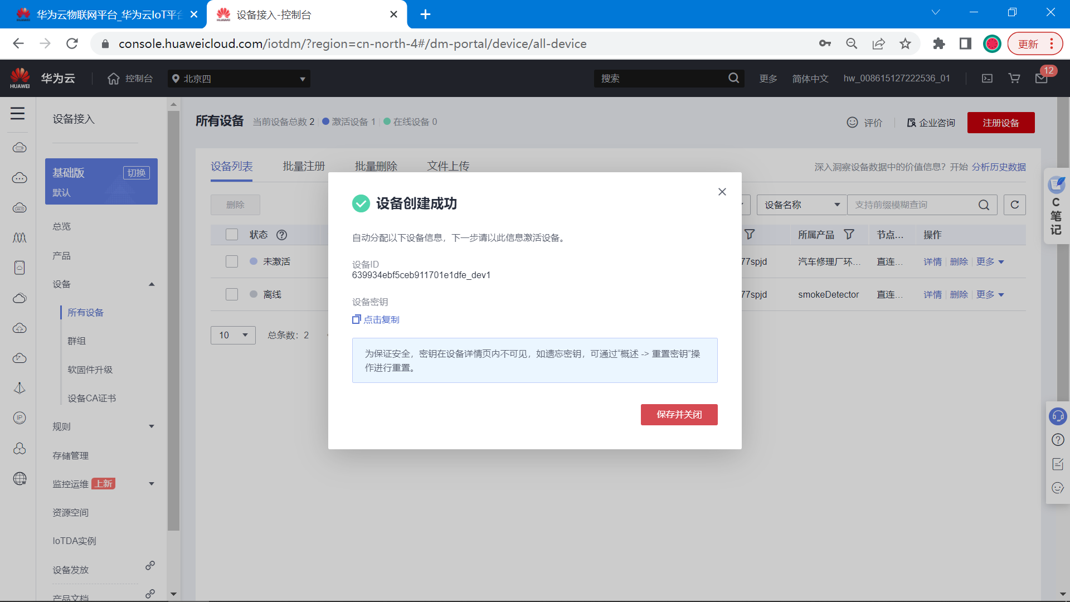The width and height of the screenshot is (1070, 602).
Task: Switch to the File Upload tab
Action: [x=448, y=166]
